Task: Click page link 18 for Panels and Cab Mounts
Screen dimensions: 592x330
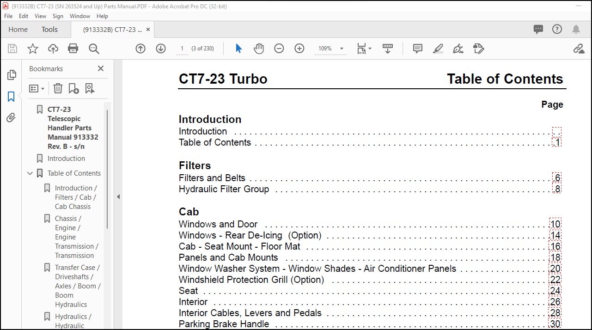Action: (555, 257)
